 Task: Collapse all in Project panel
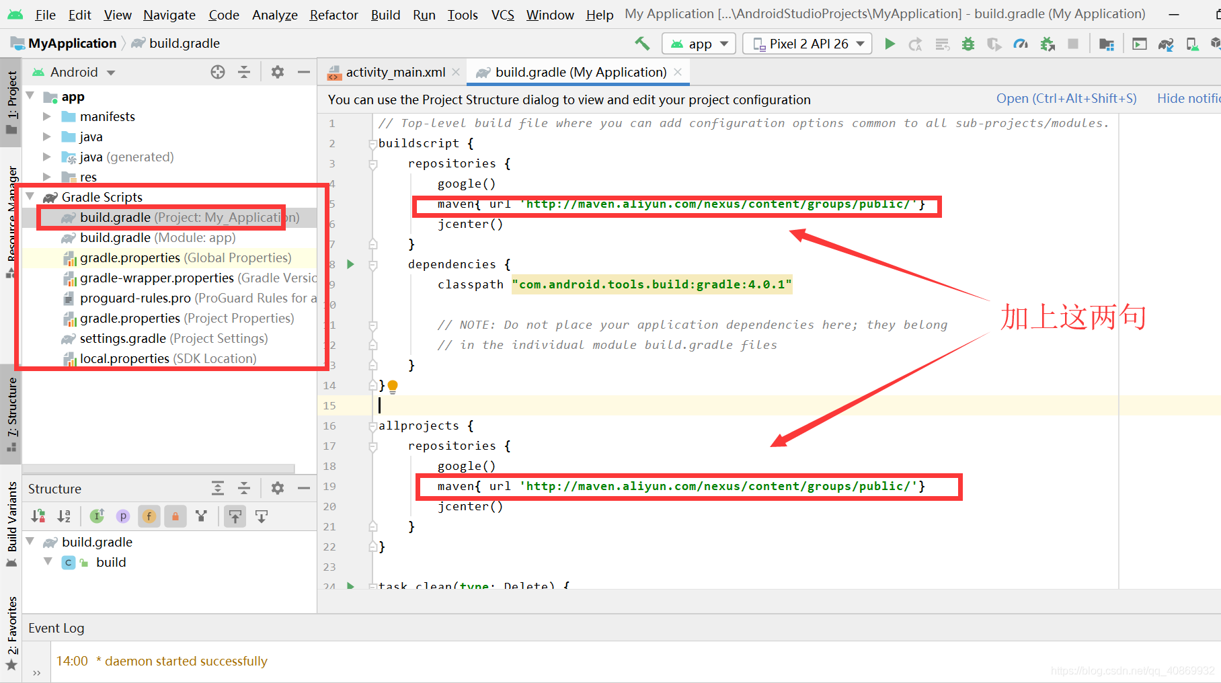[x=244, y=72]
